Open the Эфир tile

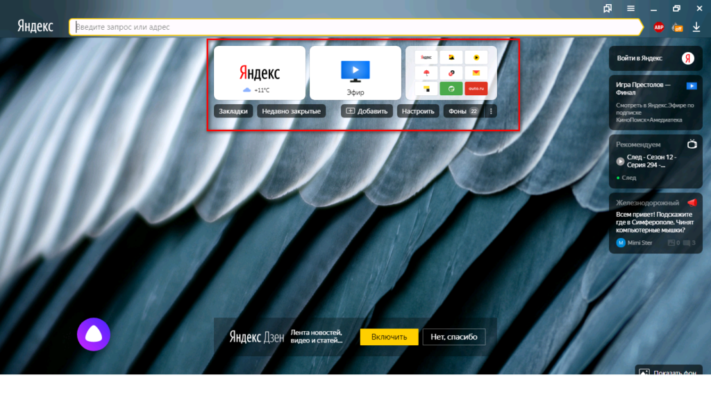355,73
